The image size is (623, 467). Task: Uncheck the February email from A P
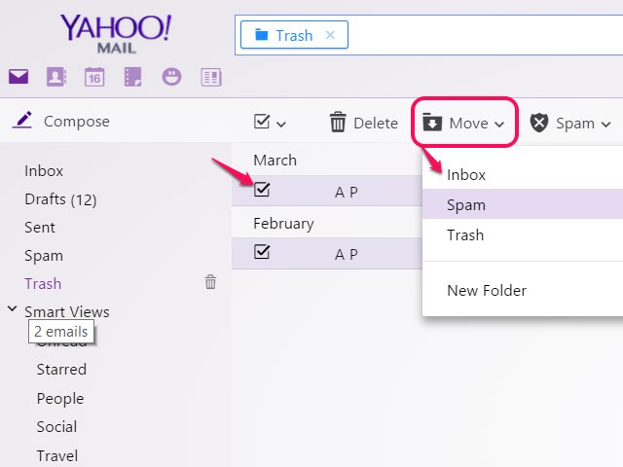[262, 252]
